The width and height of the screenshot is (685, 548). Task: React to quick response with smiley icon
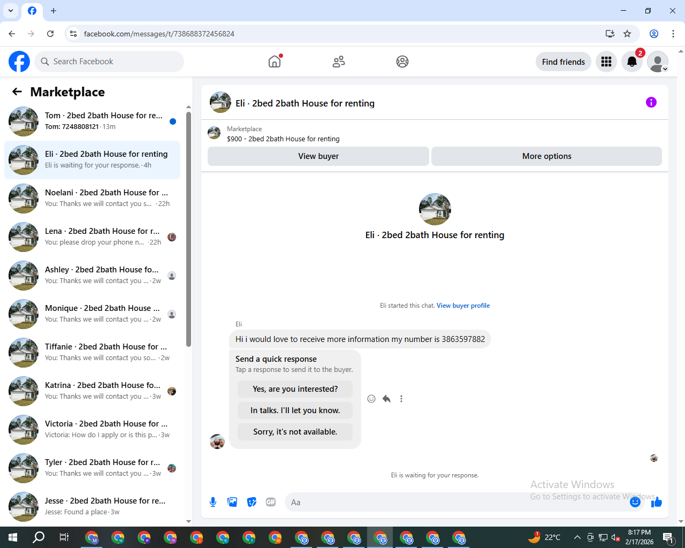click(x=371, y=399)
